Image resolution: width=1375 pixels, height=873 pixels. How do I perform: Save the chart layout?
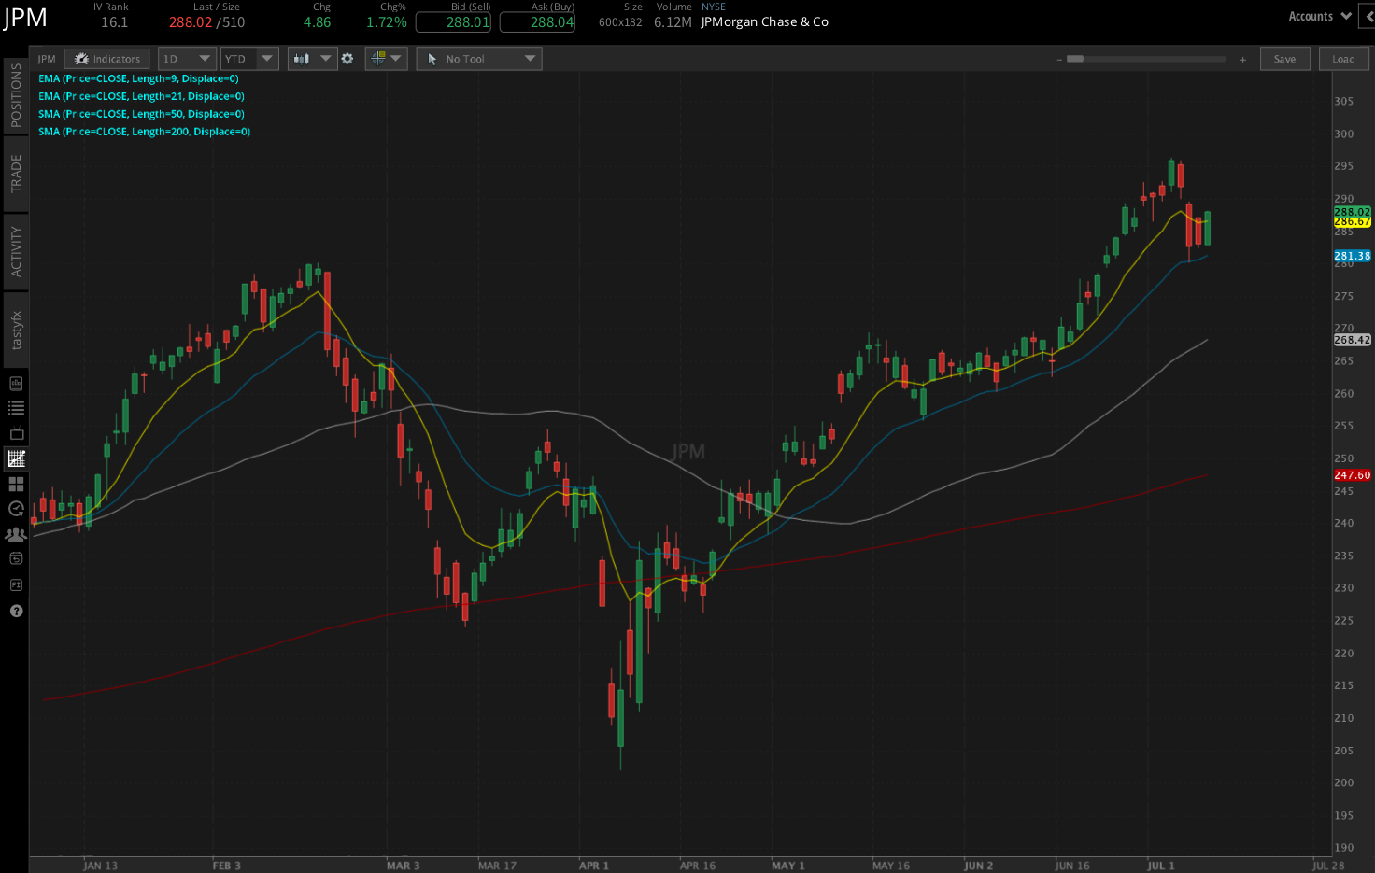[x=1284, y=59]
